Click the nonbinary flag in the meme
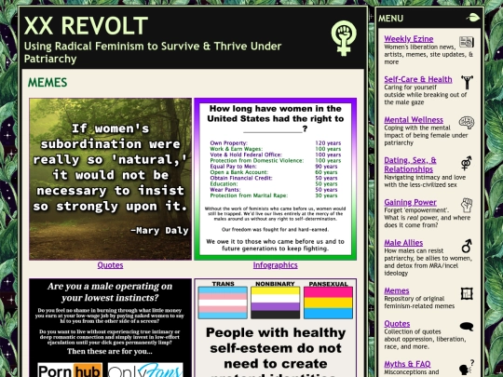 pyautogui.click(x=275, y=303)
